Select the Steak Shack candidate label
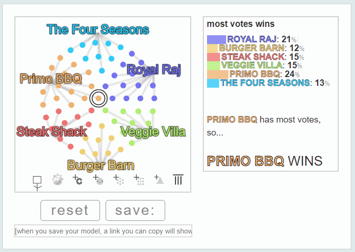 (52, 131)
